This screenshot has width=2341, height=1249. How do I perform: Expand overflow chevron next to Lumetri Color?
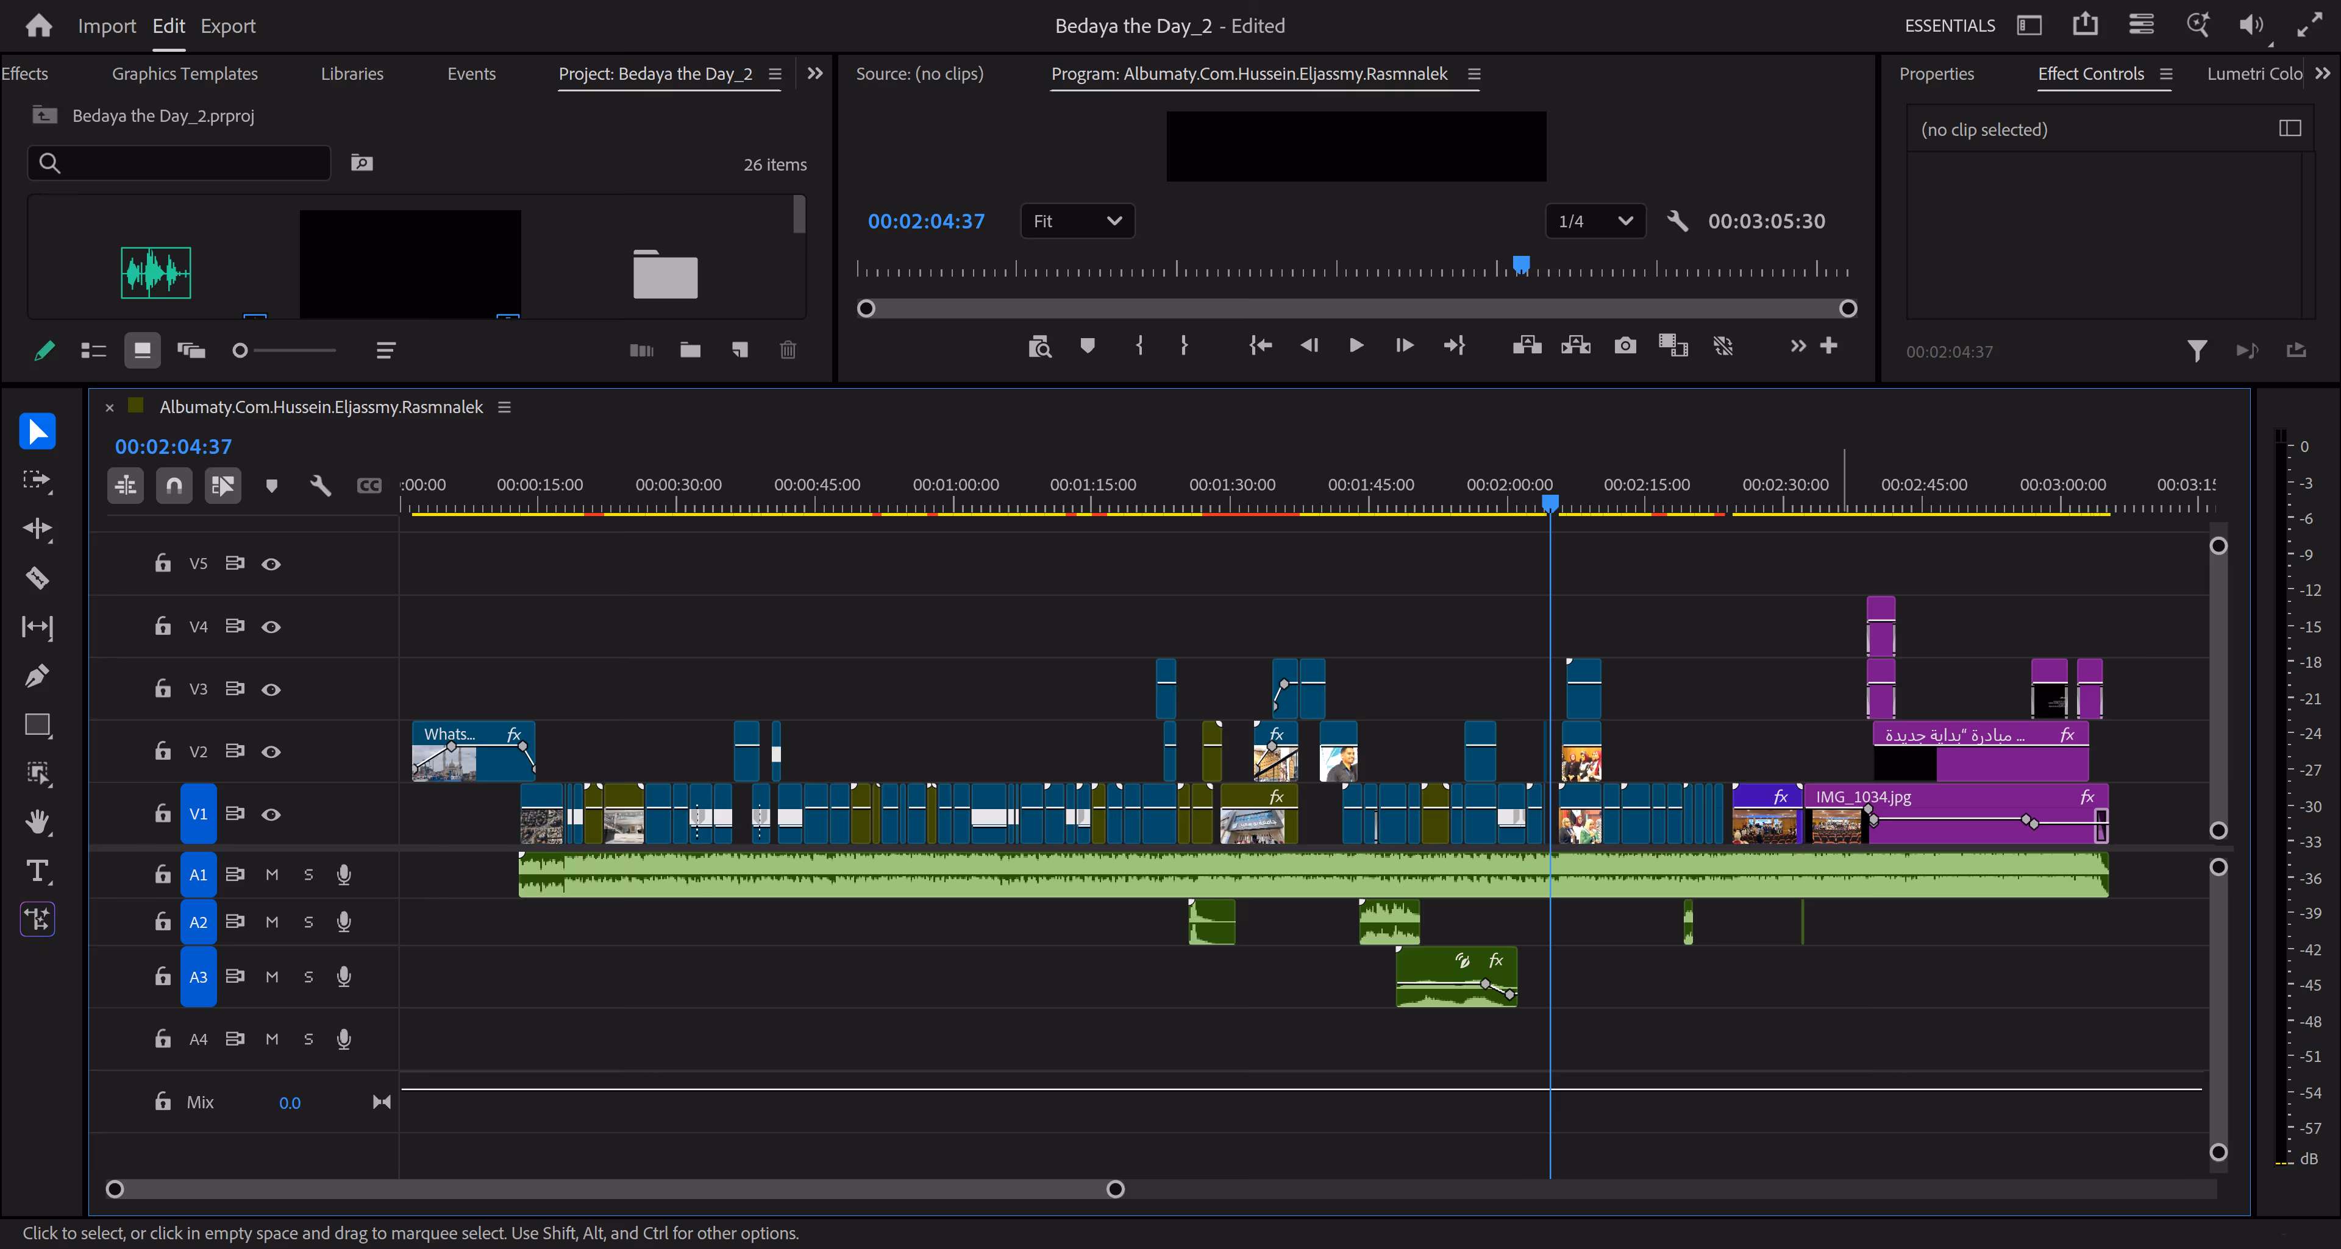point(2322,74)
